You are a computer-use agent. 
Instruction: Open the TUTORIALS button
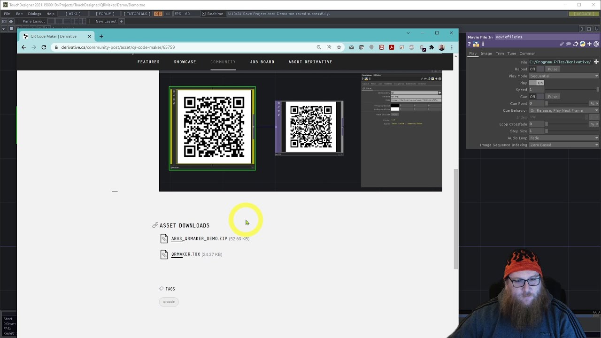(137, 14)
